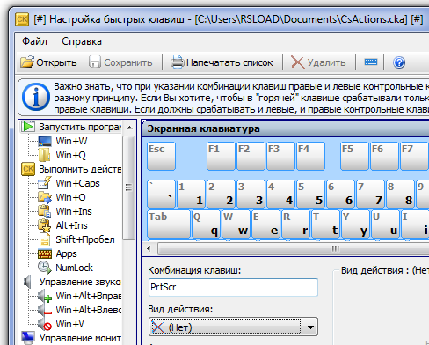Click the icon beside Win+Caps
The width and height of the screenshot is (429, 345).
click(45, 183)
